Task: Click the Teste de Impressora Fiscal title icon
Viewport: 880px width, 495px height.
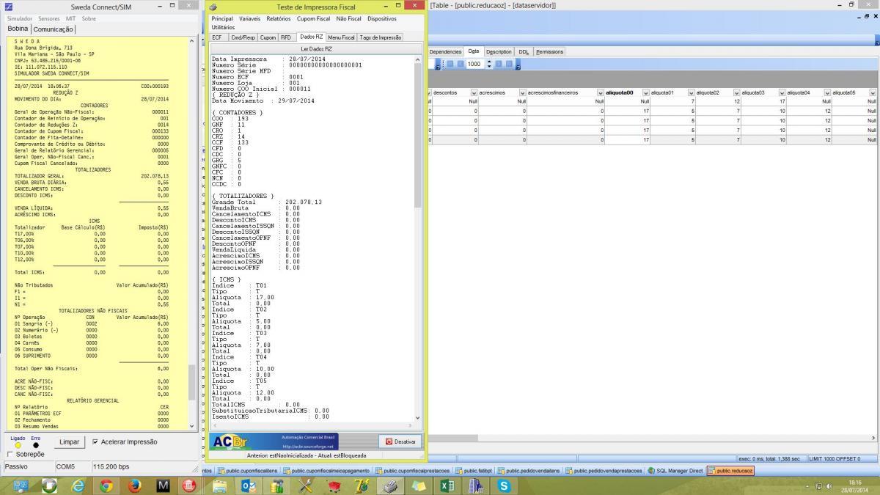Action: pyautogui.click(x=213, y=7)
